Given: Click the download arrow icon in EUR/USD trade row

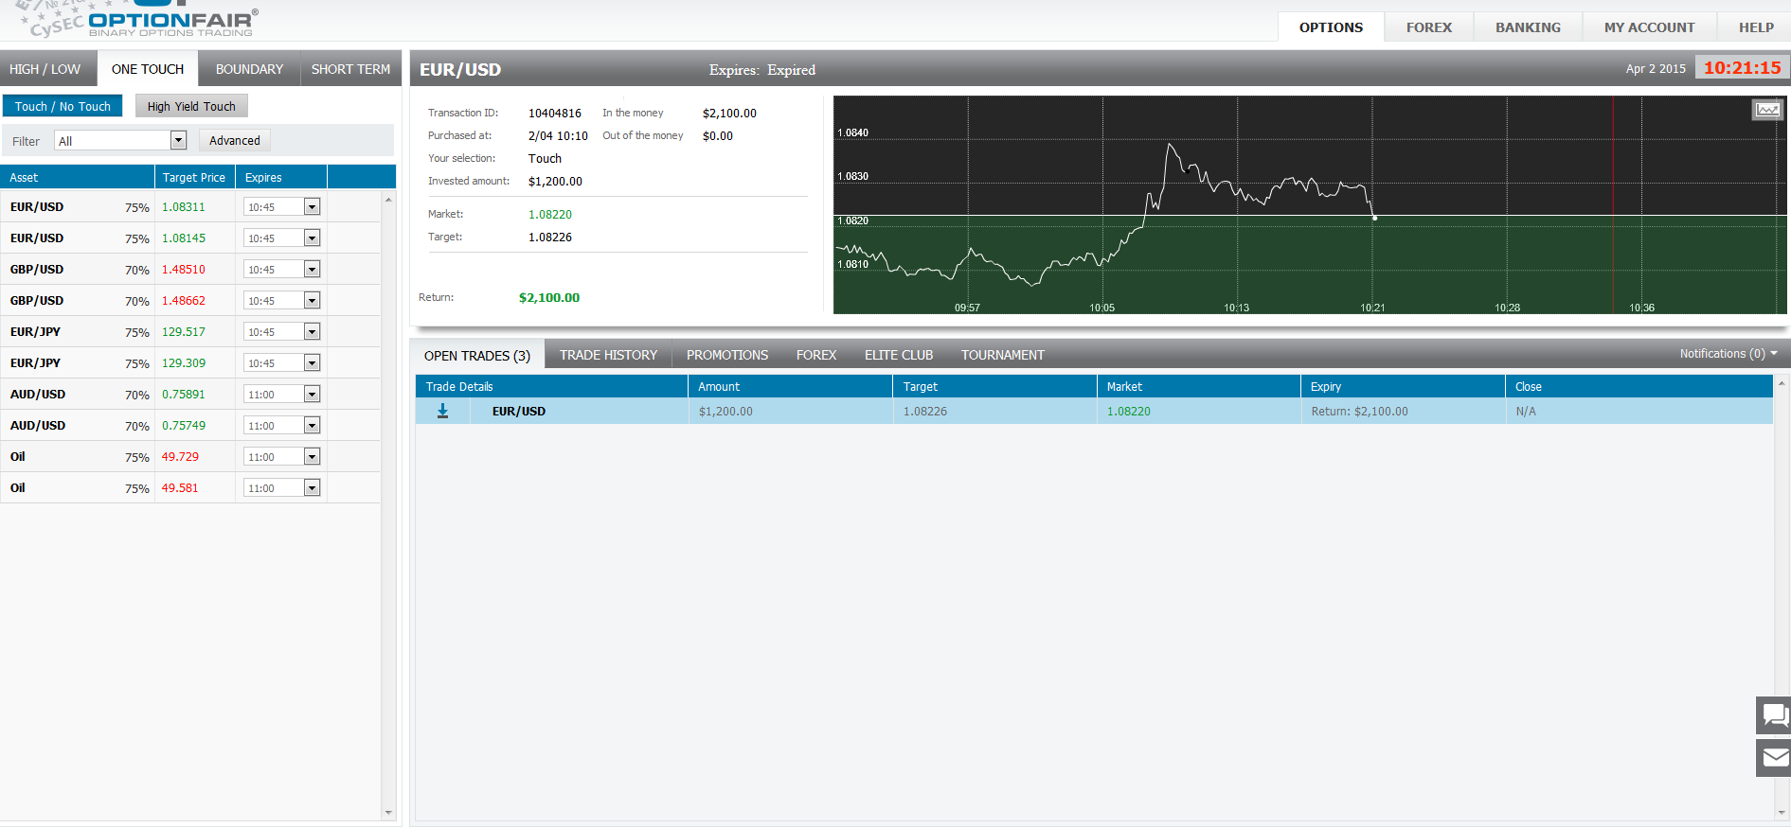Looking at the screenshot, I should click(442, 412).
